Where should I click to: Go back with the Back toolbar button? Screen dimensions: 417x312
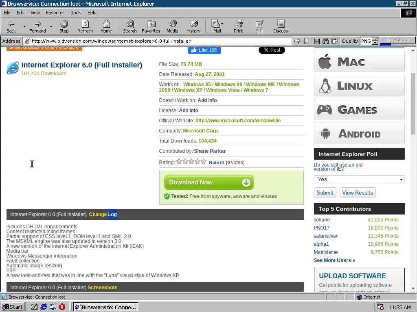point(11,26)
